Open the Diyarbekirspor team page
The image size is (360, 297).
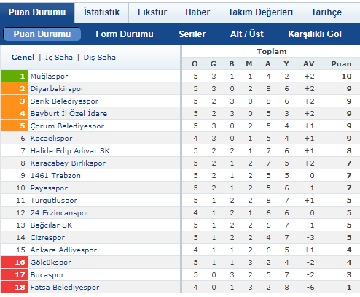[x=57, y=89]
